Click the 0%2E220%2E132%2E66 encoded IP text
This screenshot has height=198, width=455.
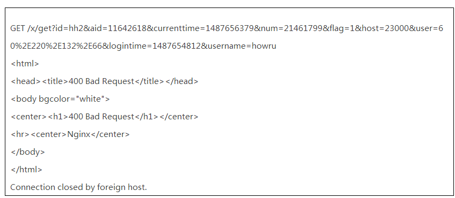coord(56,46)
